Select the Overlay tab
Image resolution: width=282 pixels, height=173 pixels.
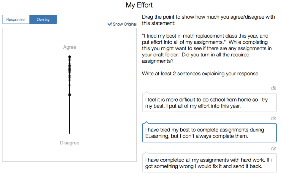click(x=43, y=20)
